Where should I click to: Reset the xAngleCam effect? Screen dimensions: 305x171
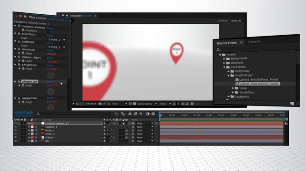(50, 66)
